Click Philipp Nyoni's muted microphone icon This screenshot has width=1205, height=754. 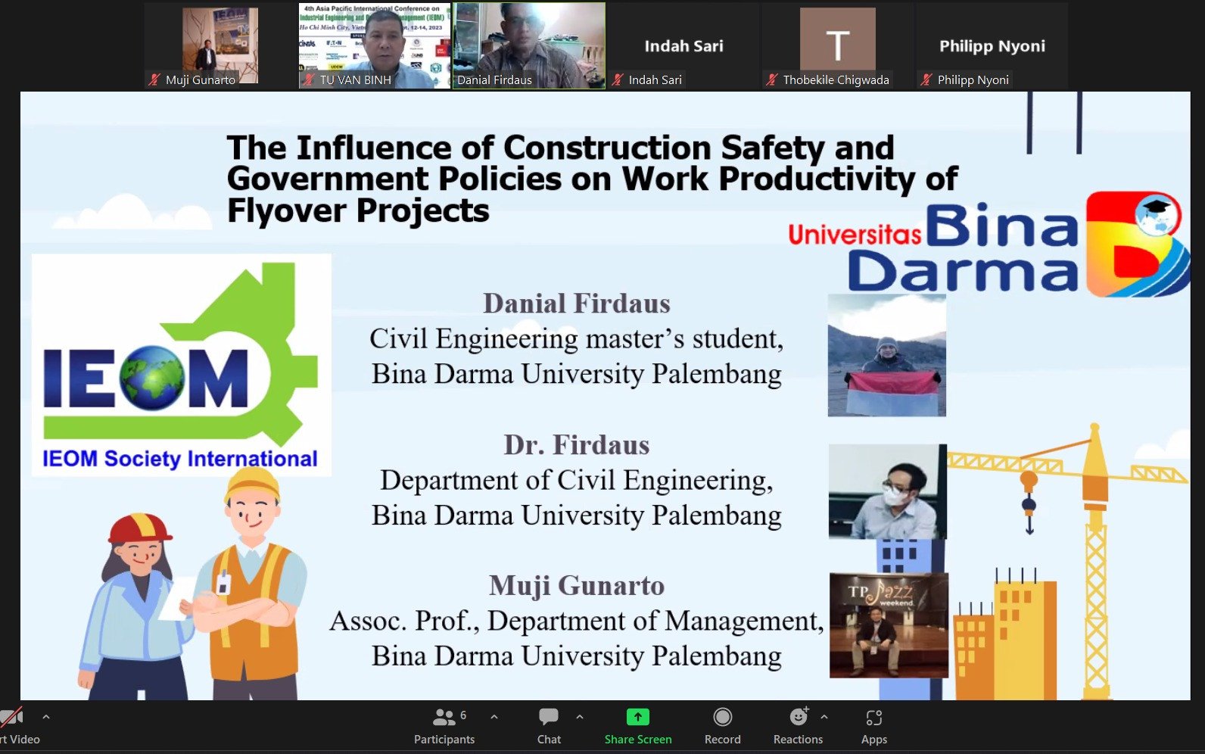[927, 79]
